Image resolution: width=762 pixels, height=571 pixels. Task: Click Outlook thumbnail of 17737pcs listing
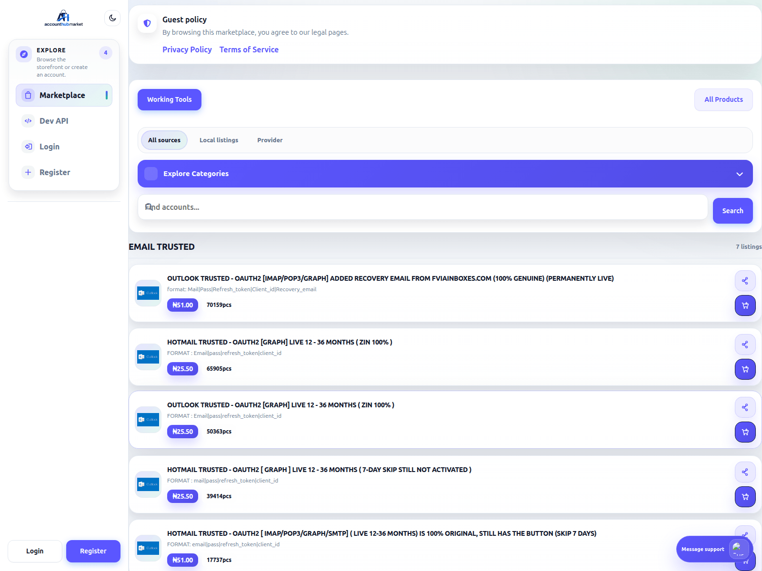pyautogui.click(x=148, y=548)
